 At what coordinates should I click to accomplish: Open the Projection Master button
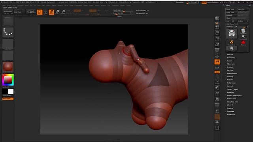8,12
